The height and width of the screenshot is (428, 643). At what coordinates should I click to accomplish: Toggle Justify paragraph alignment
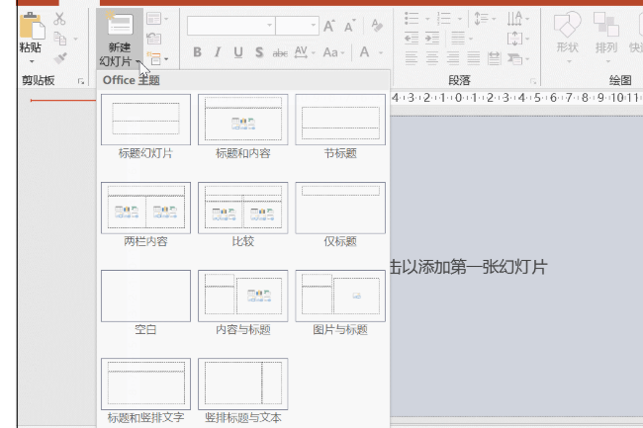click(473, 58)
